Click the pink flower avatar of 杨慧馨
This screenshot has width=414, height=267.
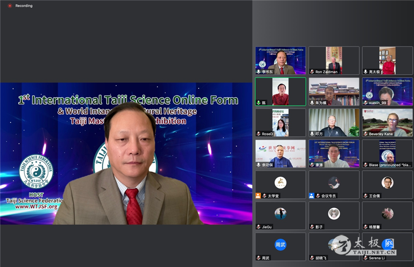point(387,213)
